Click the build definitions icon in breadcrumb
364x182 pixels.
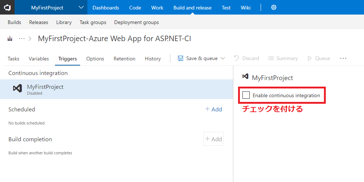pyautogui.click(x=10, y=39)
